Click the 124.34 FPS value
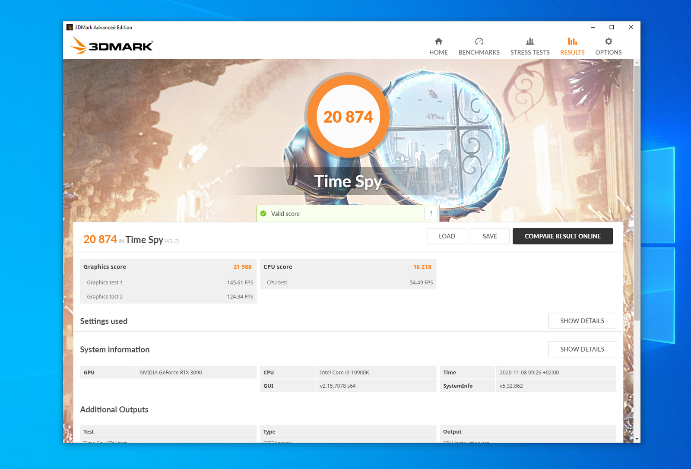 pos(240,297)
